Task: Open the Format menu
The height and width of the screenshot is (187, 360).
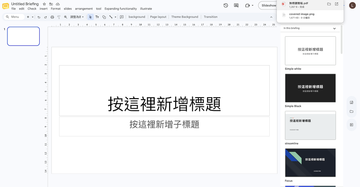Action: pyautogui.click(x=56, y=9)
